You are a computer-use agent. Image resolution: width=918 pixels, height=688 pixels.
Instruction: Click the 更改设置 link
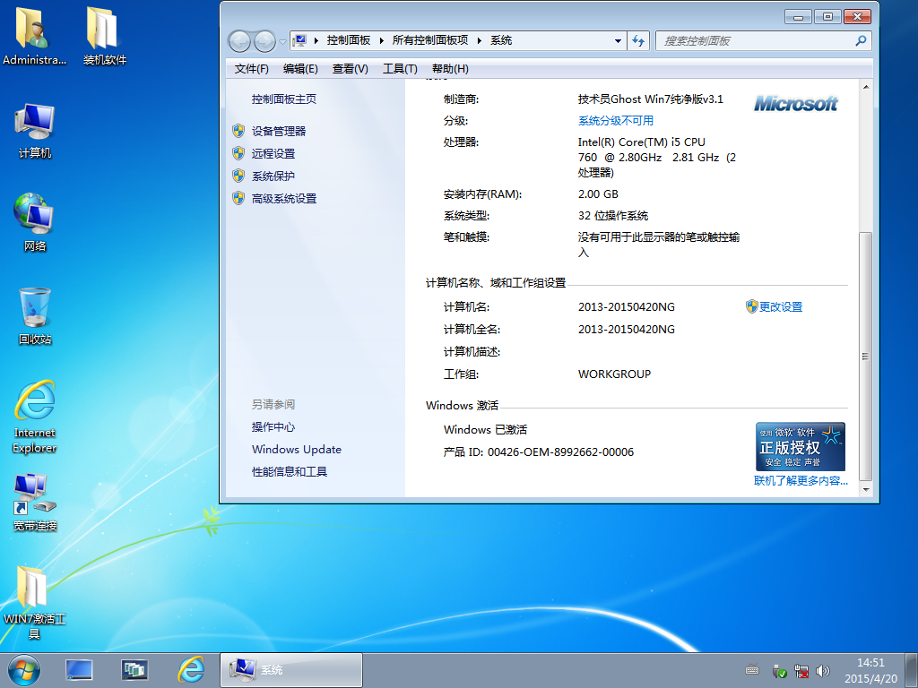click(781, 306)
